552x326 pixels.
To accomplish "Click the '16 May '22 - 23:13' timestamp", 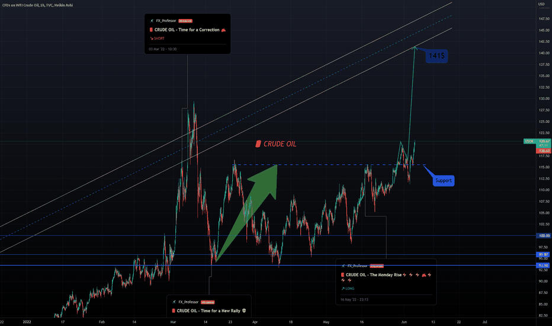I will tap(354, 299).
